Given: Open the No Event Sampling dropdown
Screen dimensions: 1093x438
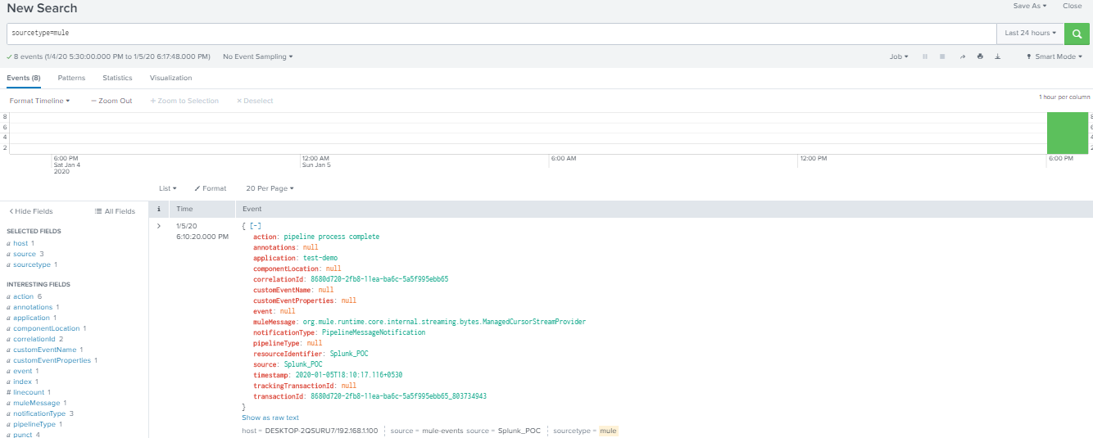Looking at the screenshot, I should 257,56.
